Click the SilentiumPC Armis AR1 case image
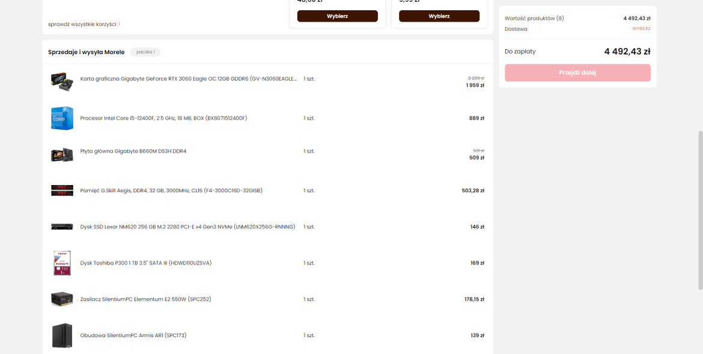Image resolution: width=703 pixels, height=354 pixels. pyautogui.click(x=62, y=335)
